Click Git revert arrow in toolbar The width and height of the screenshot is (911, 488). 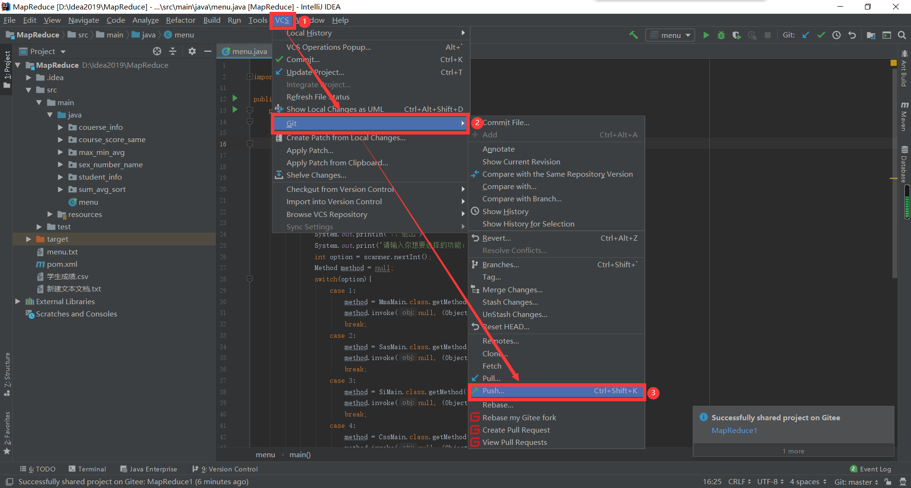(852, 35)
